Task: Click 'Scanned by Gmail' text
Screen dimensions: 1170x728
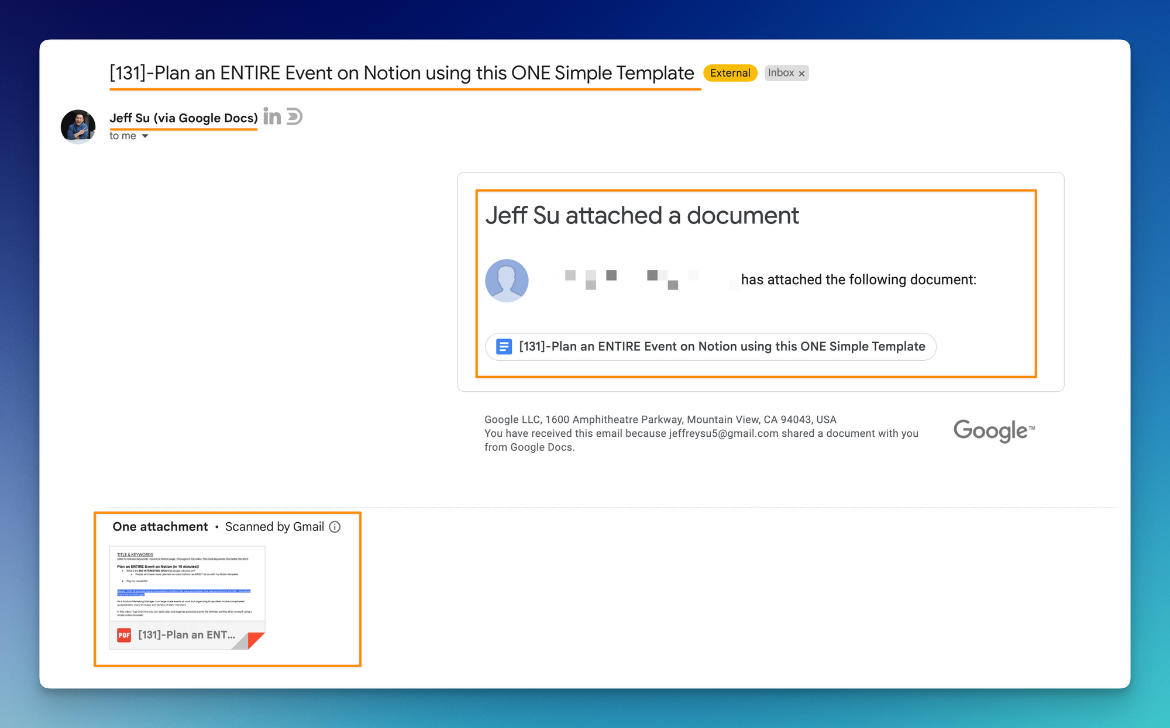Action: (x=274, y=527)
